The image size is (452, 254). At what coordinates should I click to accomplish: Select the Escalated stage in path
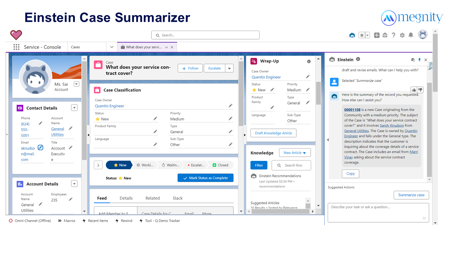[195, 165]
